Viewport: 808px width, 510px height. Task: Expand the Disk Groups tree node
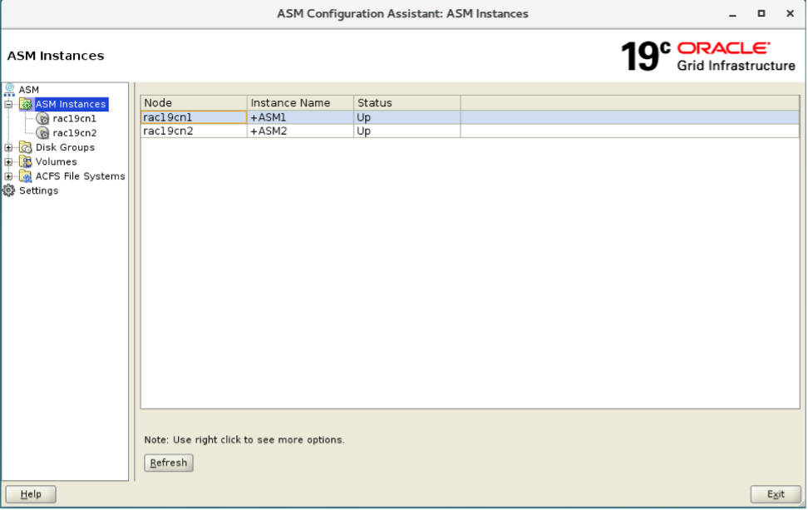pos(8,148)
